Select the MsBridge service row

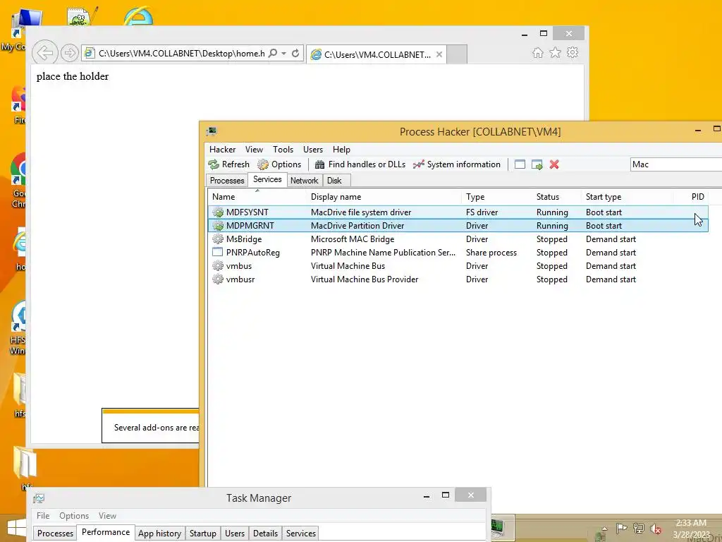pos(458,239)
